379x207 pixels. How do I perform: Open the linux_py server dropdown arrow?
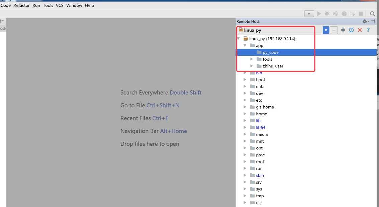click(x=326, y=30)
